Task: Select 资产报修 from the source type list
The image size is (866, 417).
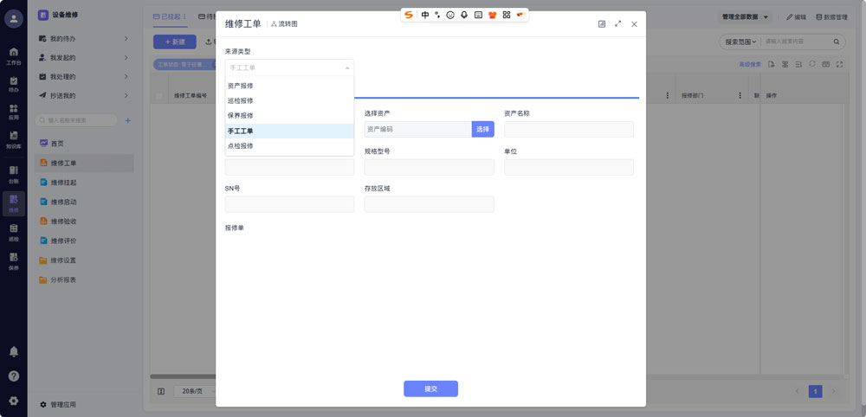Action: [241, 87]
